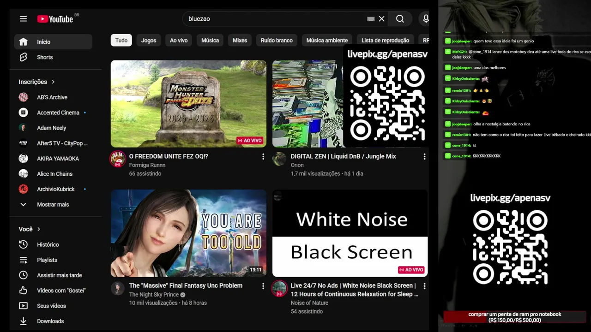The height and width of the screenshot is (332, 591).
Task: Open options for White Noise Black Screen video
Action: tap(424, 286)
